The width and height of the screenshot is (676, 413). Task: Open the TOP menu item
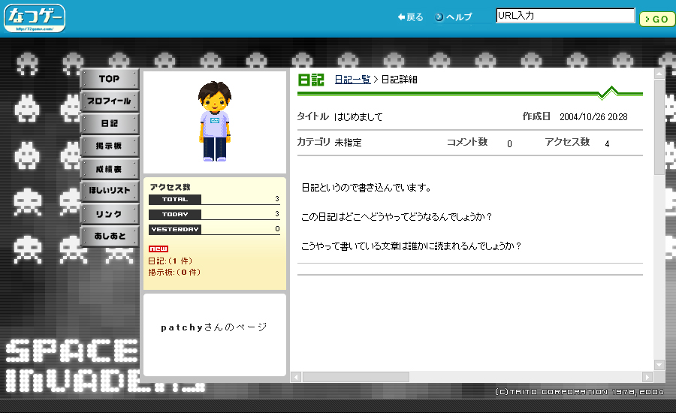[x=110, y=79]
